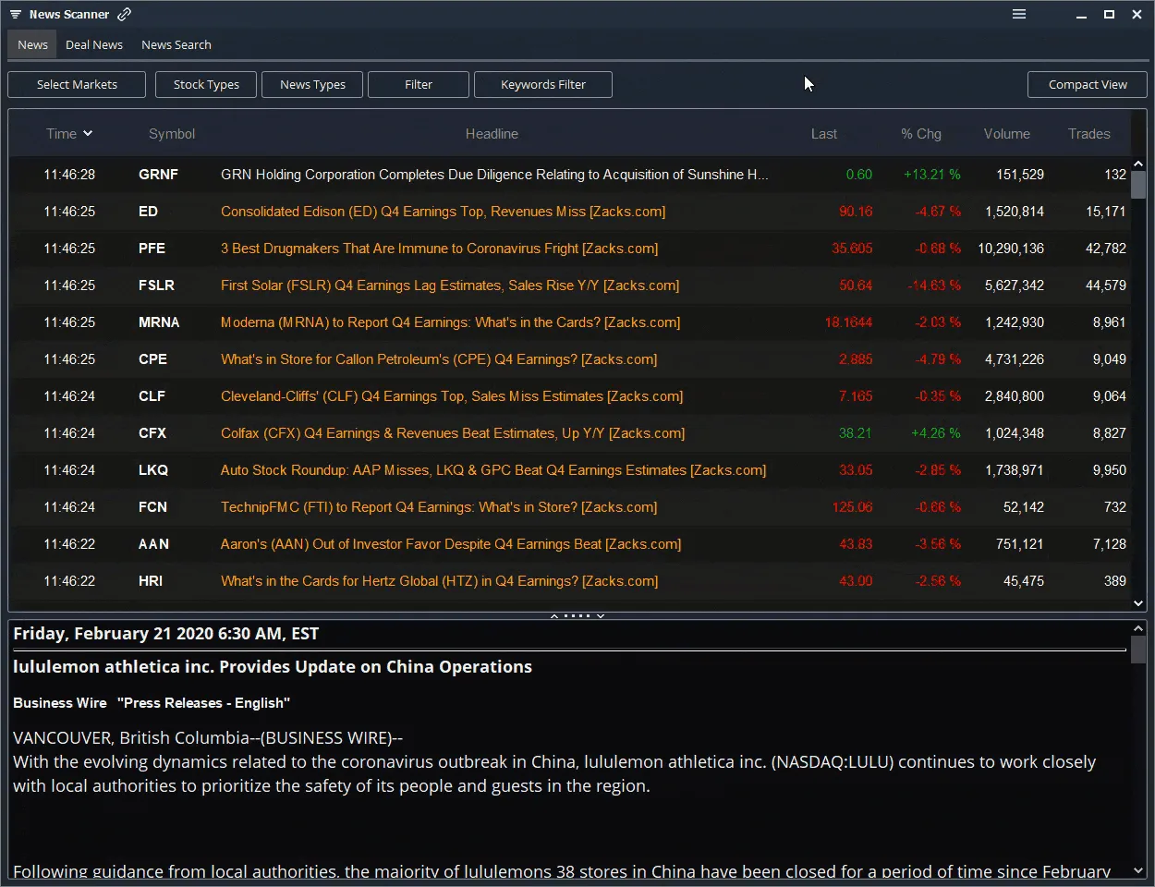Viewport: 1155px width, 887px height.
Task: Open the Stock Types filter
Action: [x=206, y=84]
